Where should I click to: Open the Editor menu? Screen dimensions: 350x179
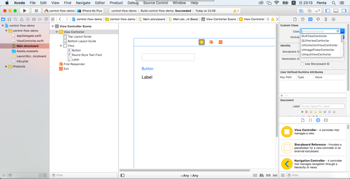click(x=100, y=3)
